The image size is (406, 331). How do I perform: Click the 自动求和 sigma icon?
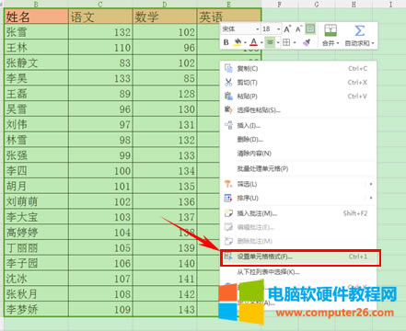pyautogui.click(x=359, y=31)
